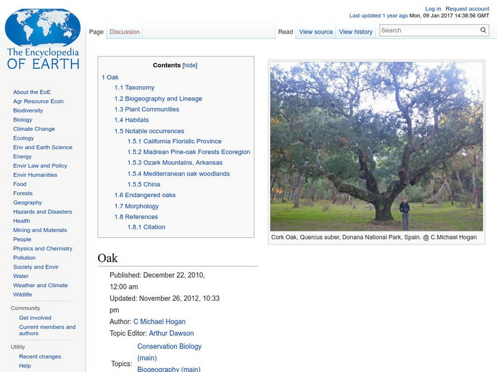Click the search magnifier icon
Image resolution: width=497 pixels, height=372 pixels.
point(483,29)
